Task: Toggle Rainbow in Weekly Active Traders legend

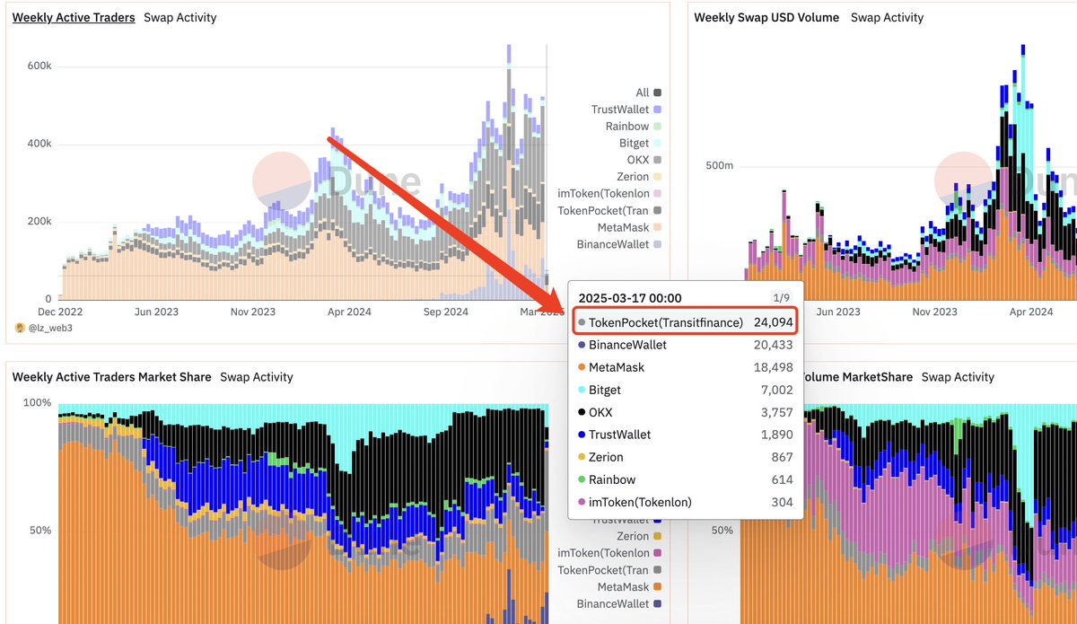Action: click(634, 127)
